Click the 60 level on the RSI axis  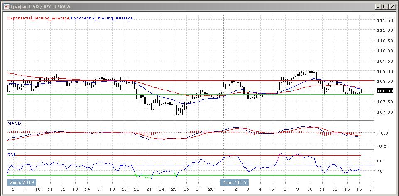pyautogui.click(x=379, y=161)
